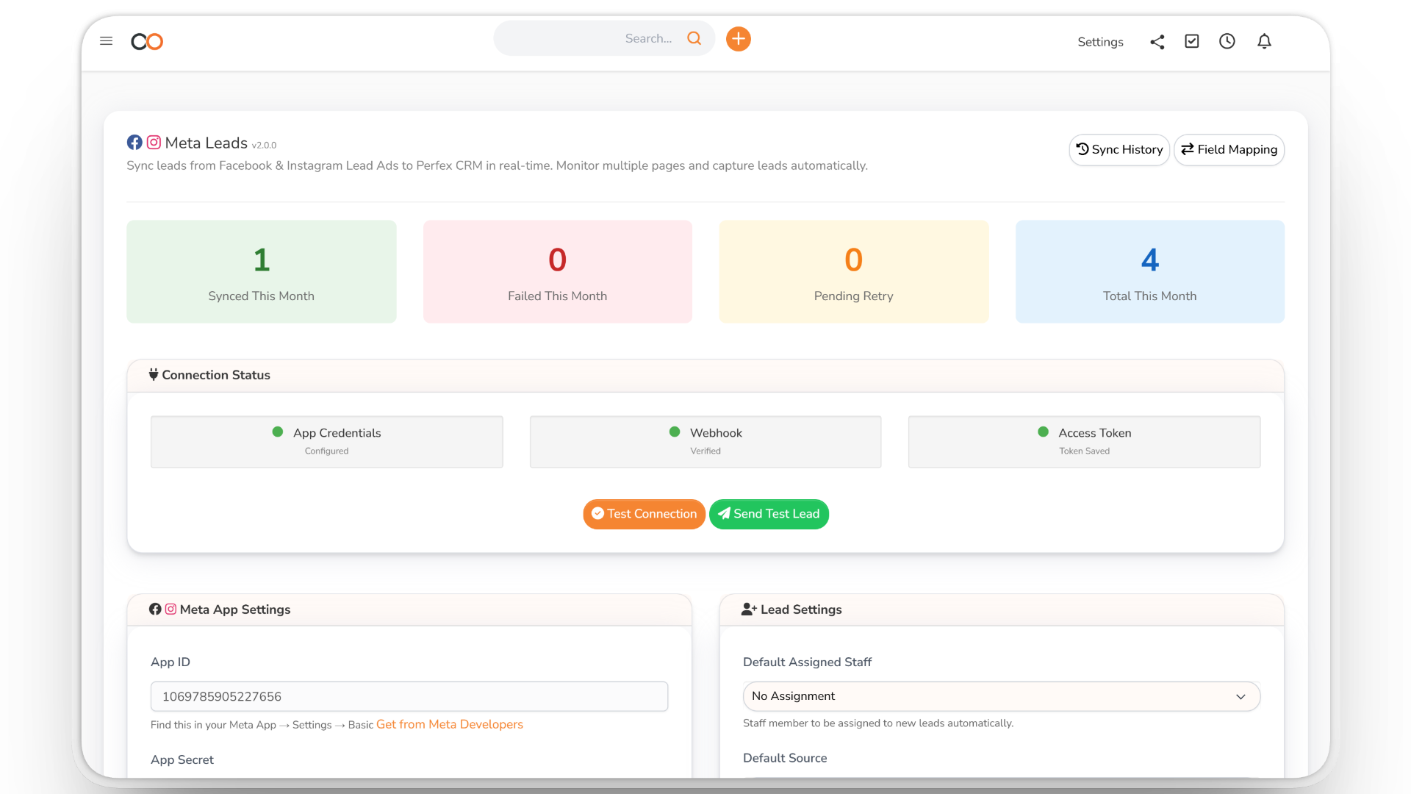
Task: Open the notifications bell
Action: (x=1264, y=42)
